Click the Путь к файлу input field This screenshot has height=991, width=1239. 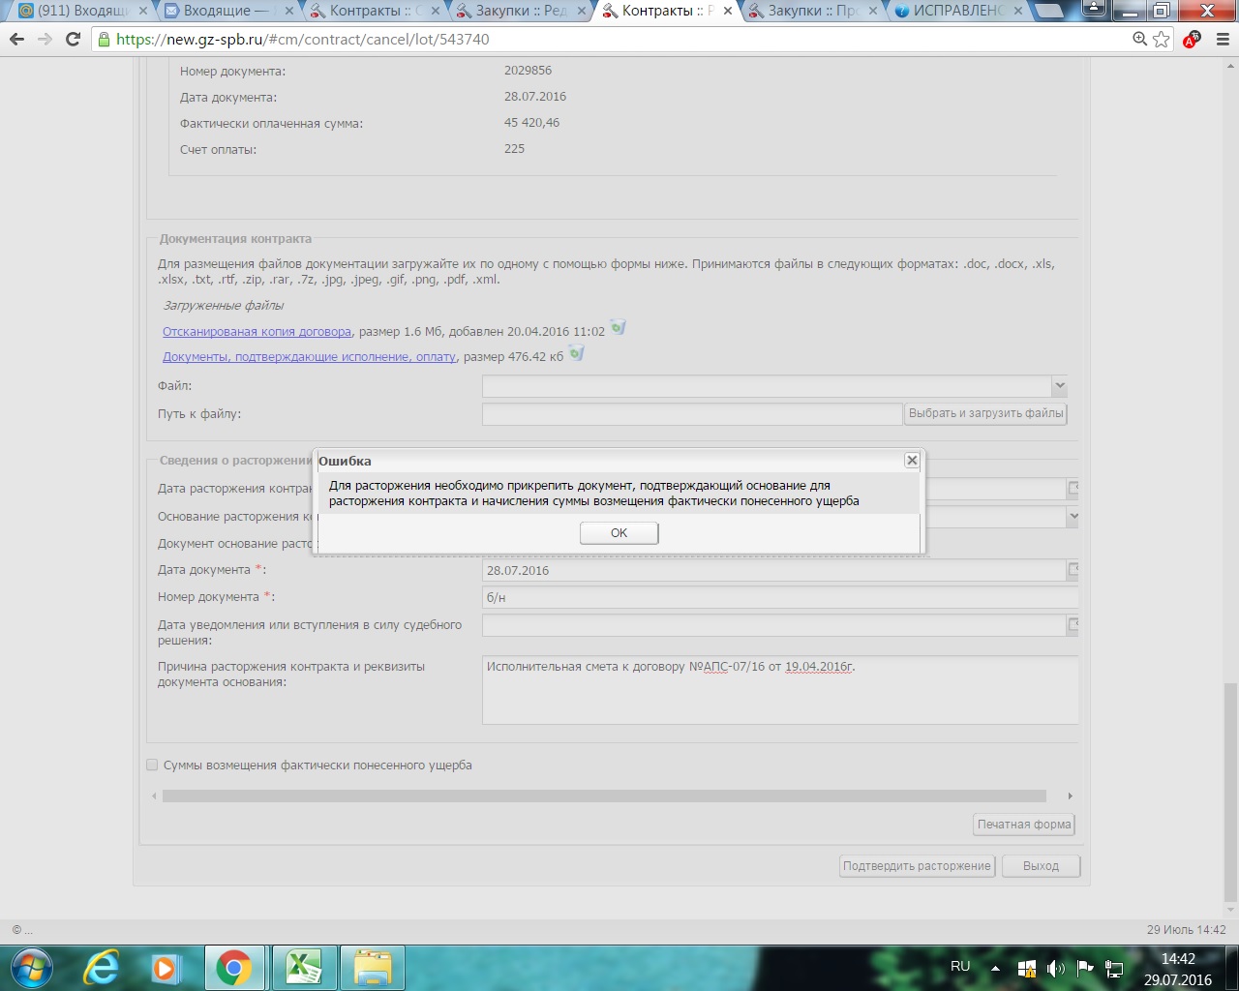coord(692,414)
